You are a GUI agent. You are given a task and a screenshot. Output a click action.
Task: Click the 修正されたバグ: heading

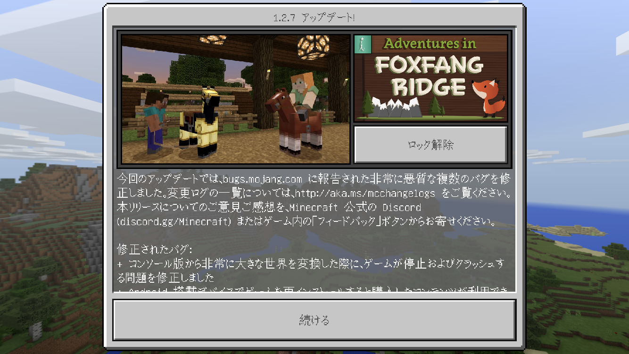(155, 250)
